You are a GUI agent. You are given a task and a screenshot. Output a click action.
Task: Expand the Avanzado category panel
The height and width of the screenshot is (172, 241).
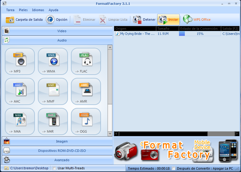(57, 160)
